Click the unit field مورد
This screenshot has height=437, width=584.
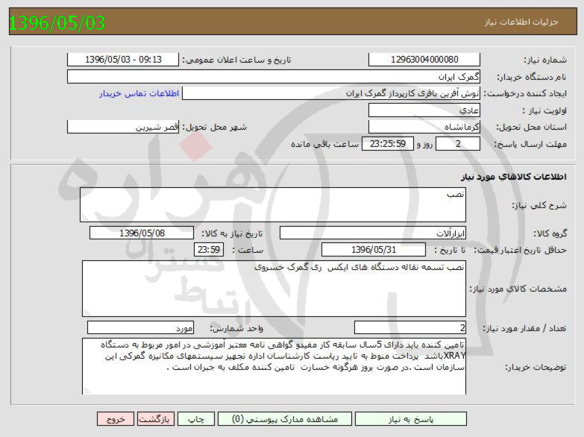140,328
